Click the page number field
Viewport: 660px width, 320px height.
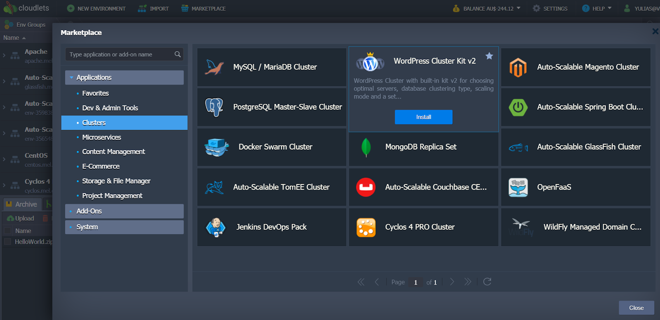(415, 282)
